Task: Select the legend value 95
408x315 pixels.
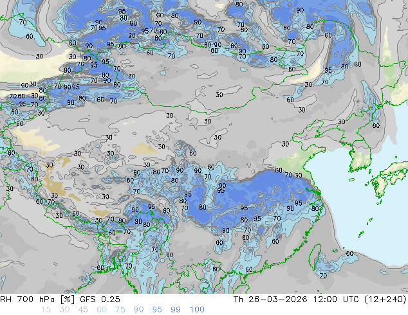Action: 157,310
